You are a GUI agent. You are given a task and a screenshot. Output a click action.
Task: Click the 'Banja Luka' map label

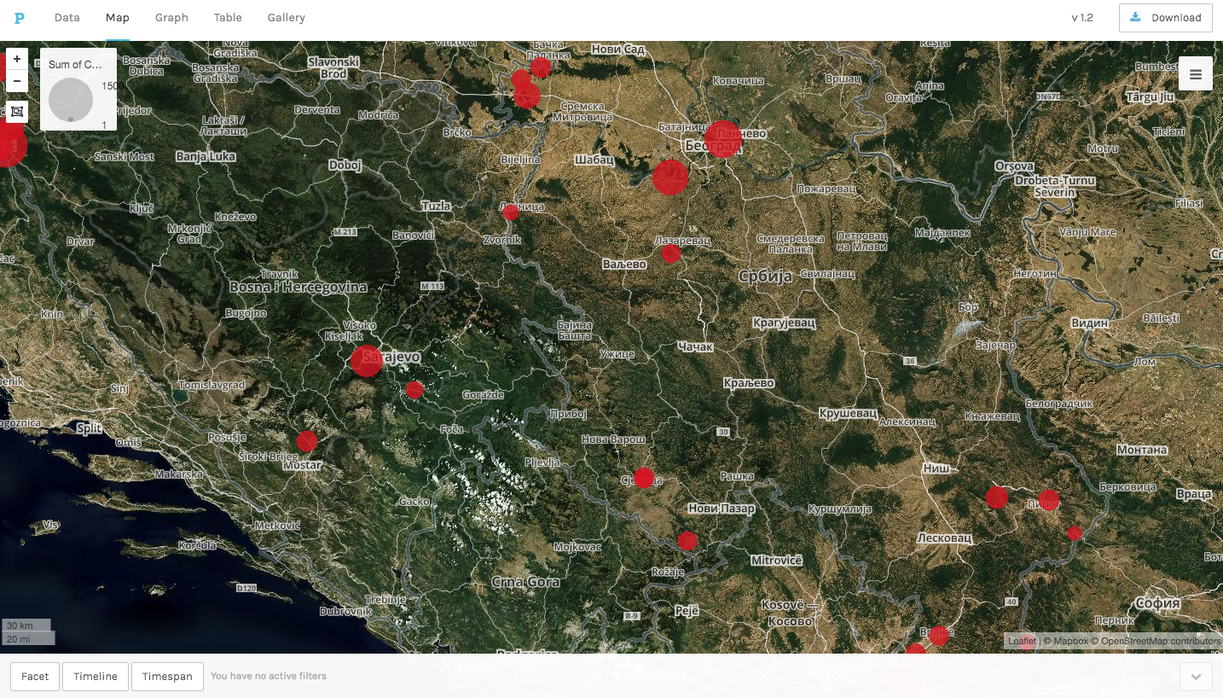(206, 156)
